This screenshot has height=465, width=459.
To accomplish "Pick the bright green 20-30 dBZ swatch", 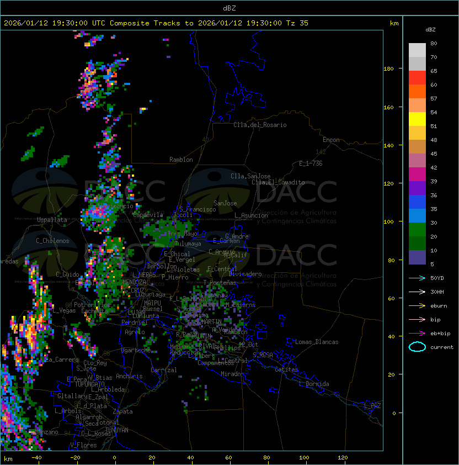I will point(417,230).
